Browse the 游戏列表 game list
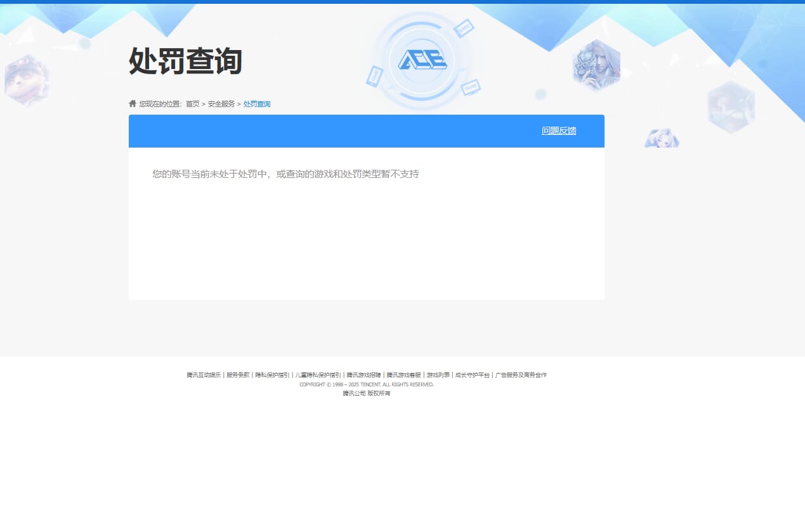The height and width of the screenshot is (520, 805). coord(438,375)
